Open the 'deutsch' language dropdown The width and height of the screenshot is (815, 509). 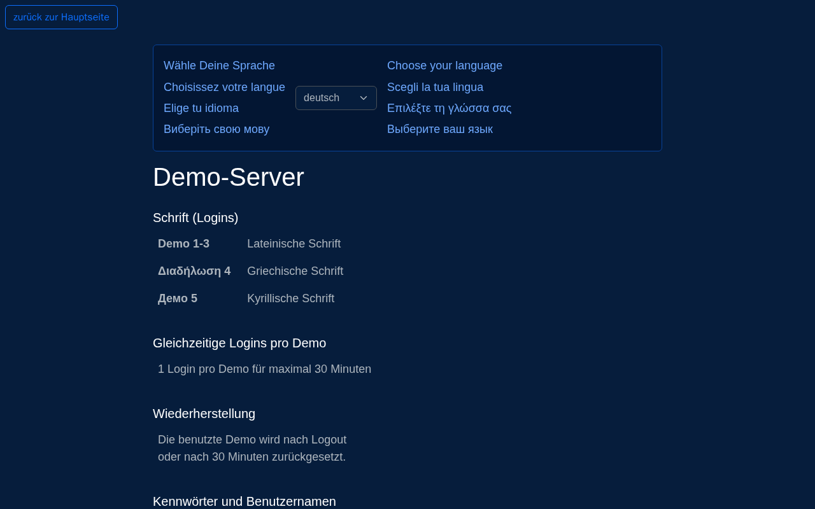tap(336, 98)
